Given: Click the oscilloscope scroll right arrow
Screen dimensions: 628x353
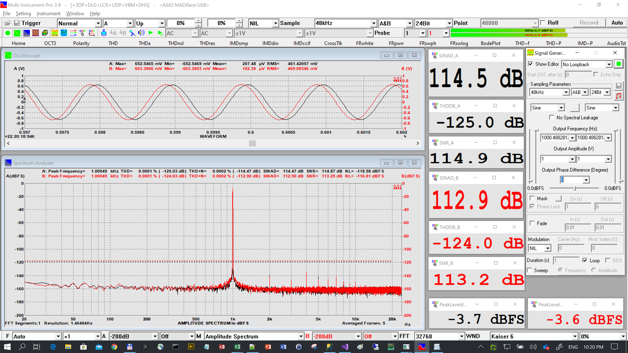Looking at the screenshot, I should click(418, 143).
